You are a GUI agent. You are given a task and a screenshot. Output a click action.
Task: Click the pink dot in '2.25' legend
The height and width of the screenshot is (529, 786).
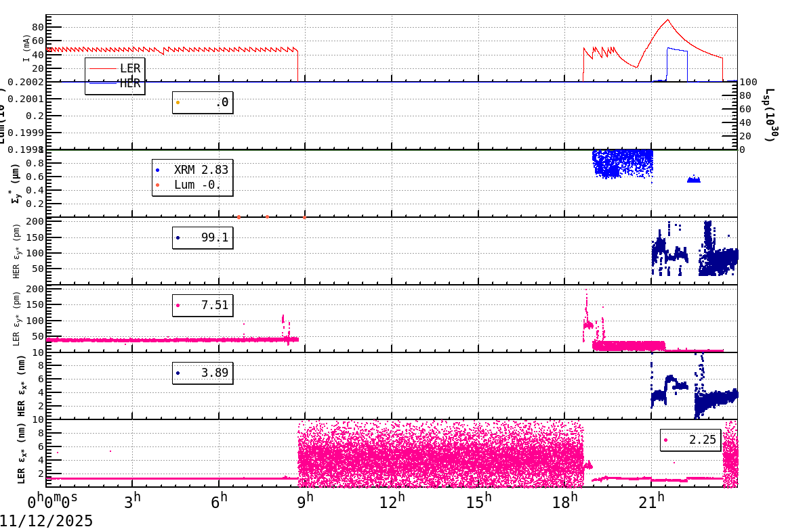(665, 440)
